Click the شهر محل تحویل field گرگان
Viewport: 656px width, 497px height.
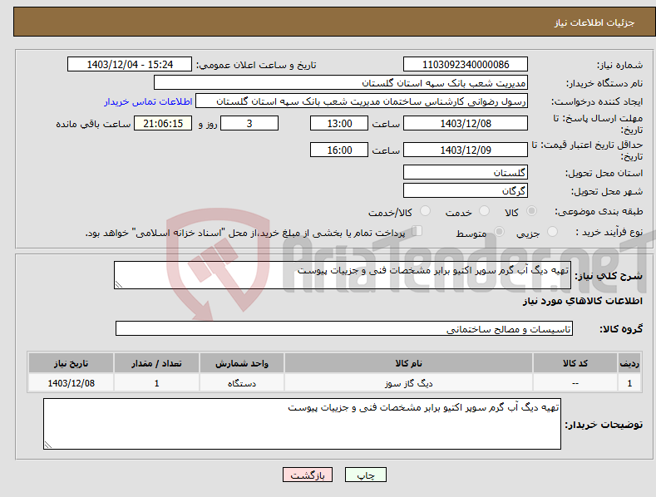tap(466, 191)
